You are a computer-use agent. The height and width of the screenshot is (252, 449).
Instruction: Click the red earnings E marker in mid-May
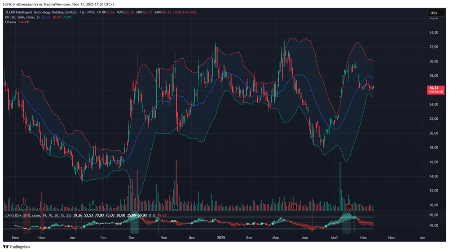pos(348,207)
